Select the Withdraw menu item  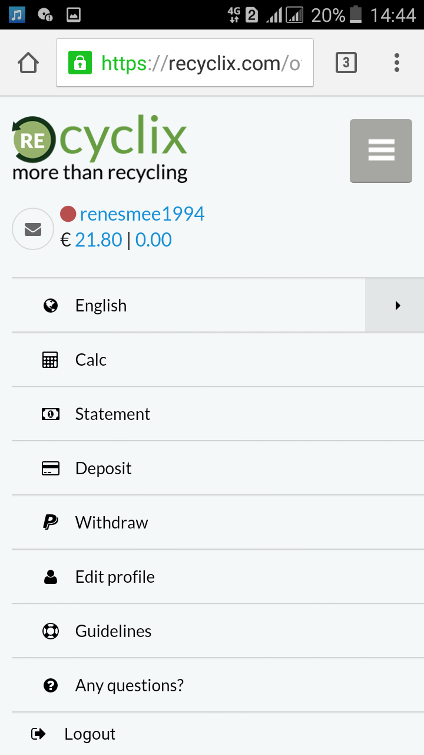[x=111, y=523]
